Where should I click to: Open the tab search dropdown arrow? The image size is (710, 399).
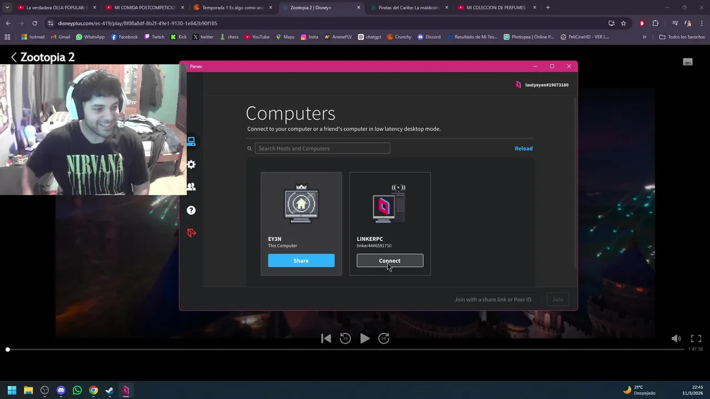(7, 8)
